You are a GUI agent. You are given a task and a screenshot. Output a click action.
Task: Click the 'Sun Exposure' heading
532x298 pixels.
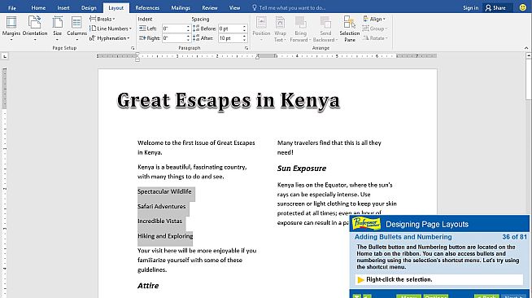(302, 169)
